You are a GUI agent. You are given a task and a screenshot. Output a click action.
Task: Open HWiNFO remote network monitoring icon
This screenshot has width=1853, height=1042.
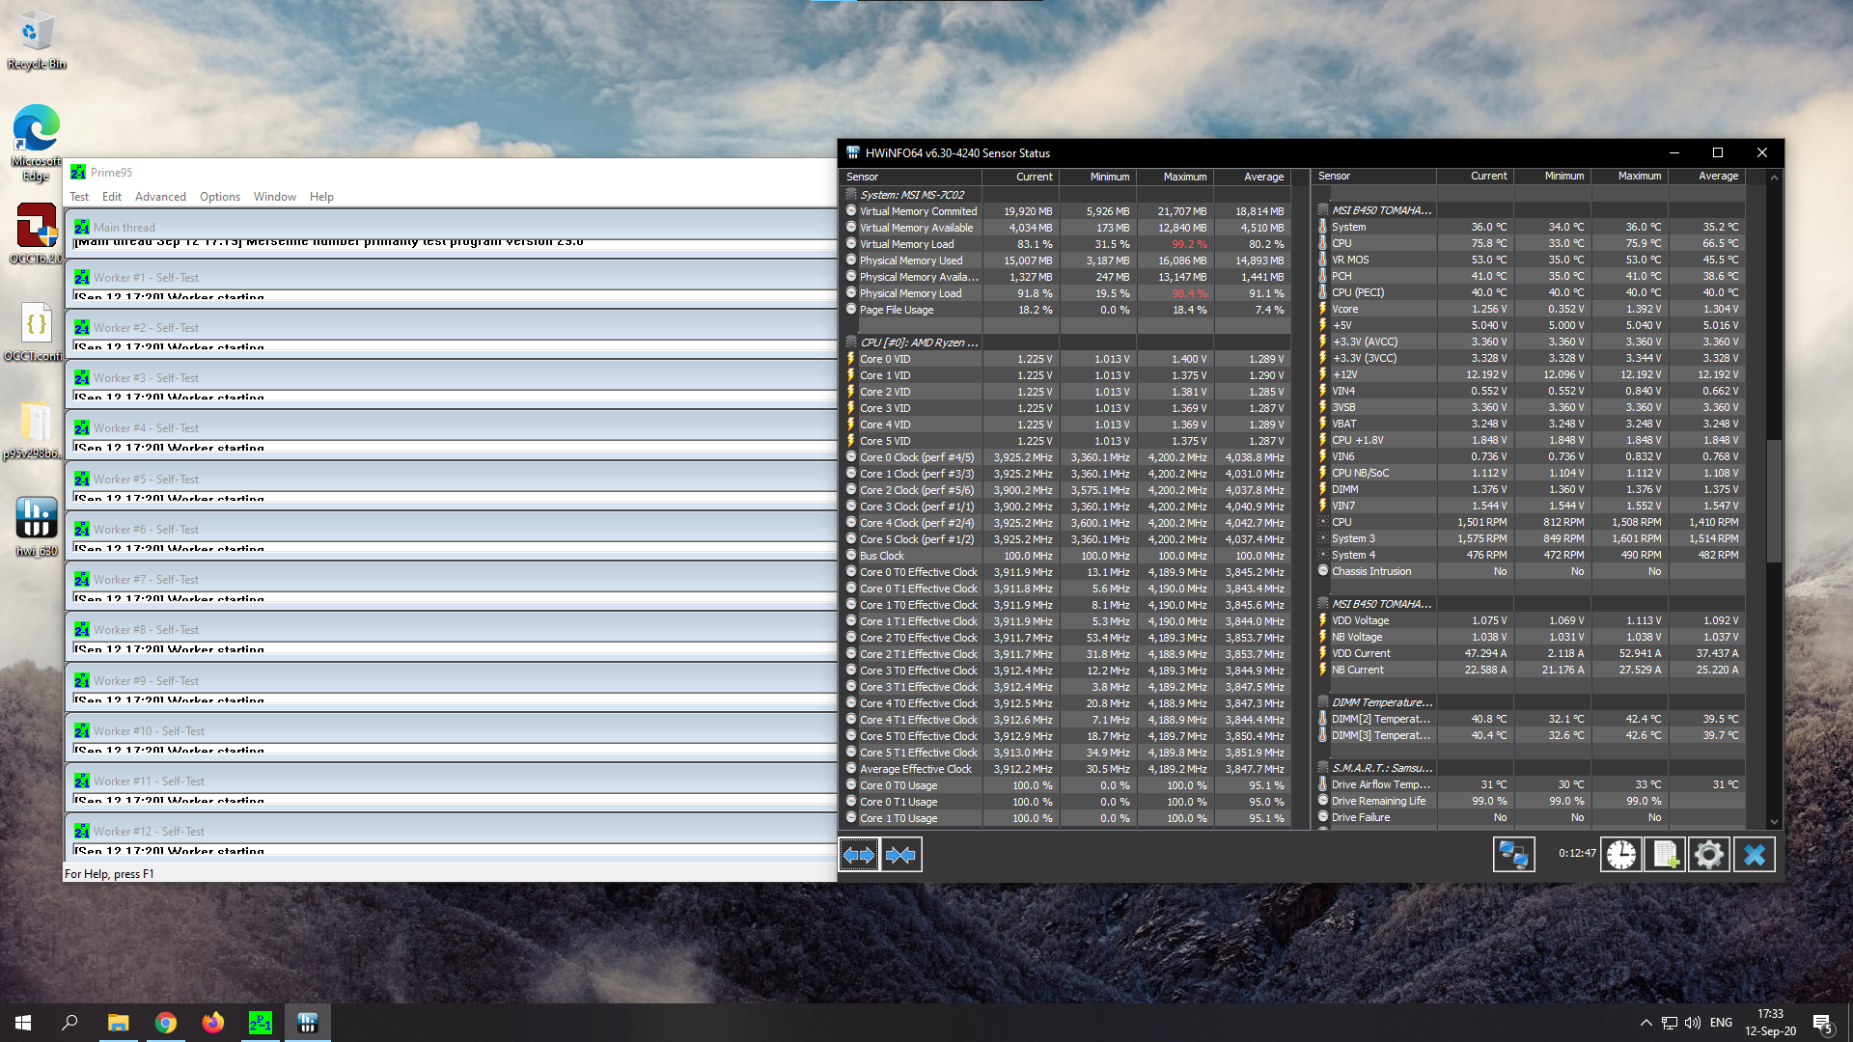pyautogui.click(x=1513, y=855)
